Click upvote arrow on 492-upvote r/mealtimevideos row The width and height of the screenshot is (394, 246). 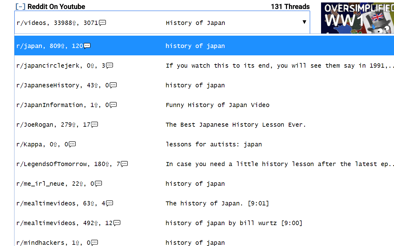point(96,223)
